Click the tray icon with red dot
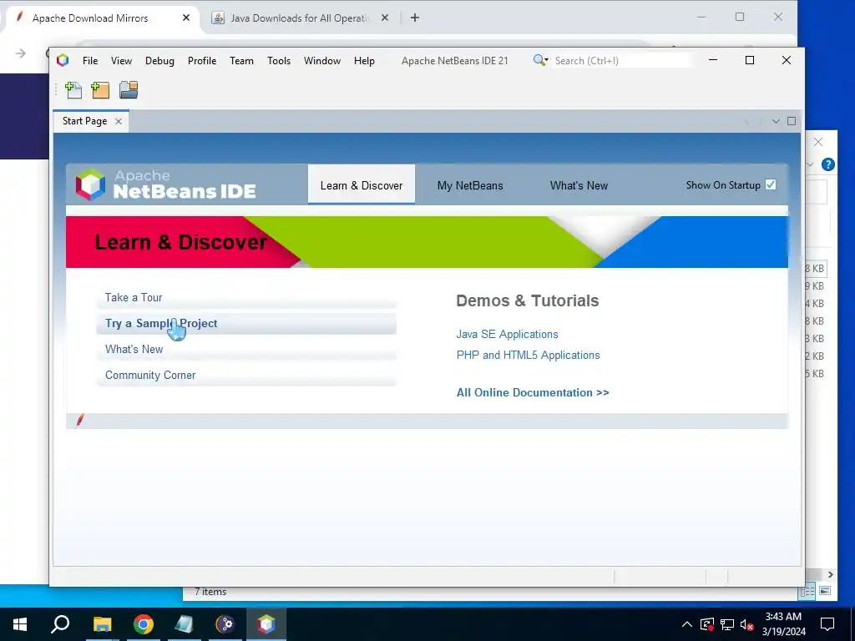Screen dimensions: 855x641 point(706,624)
